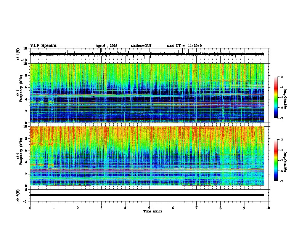Click the ch.3 flat black trace
This screenshot has height=233, width=302.
(x=147, y=195)
